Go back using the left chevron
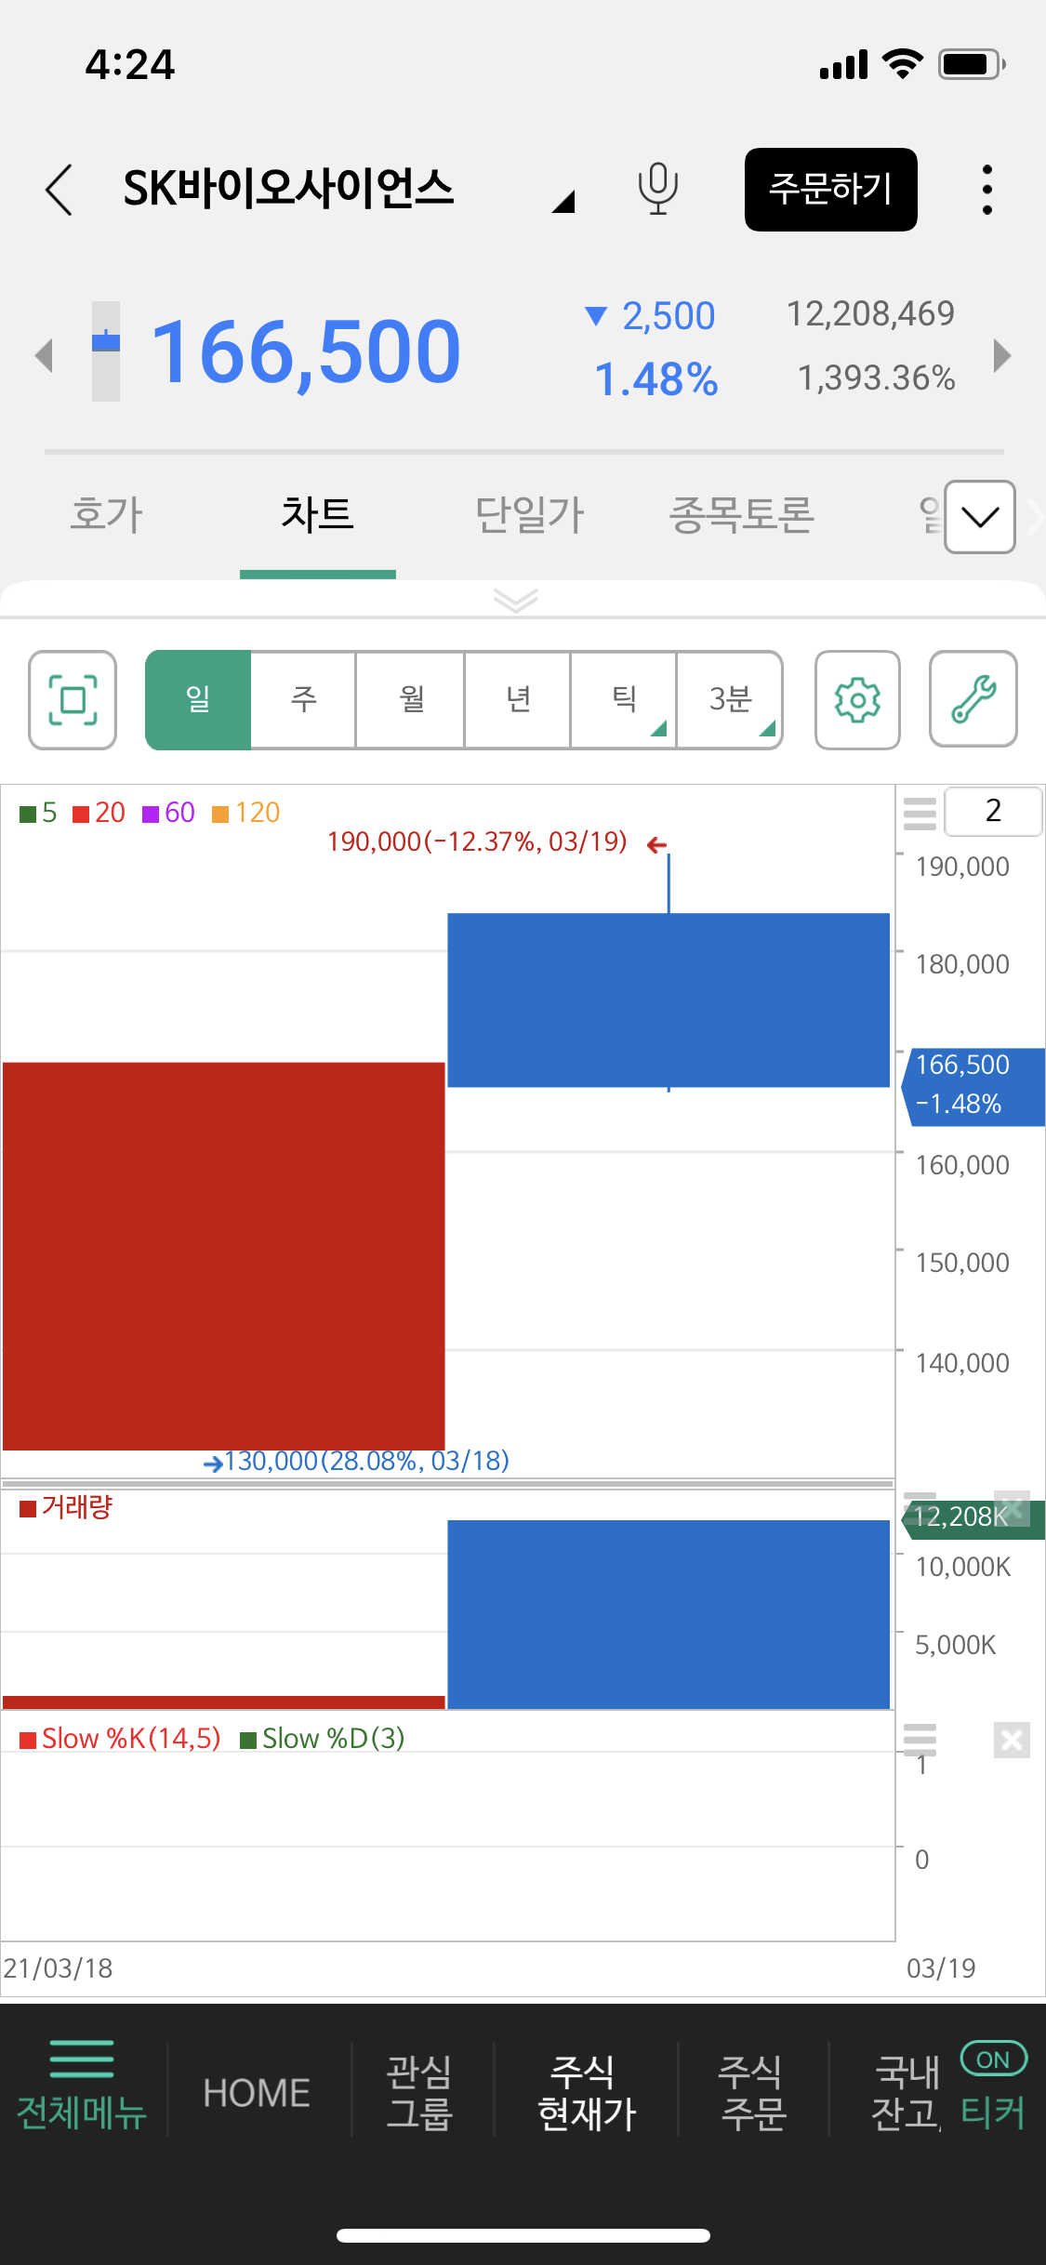 [59, 190]
